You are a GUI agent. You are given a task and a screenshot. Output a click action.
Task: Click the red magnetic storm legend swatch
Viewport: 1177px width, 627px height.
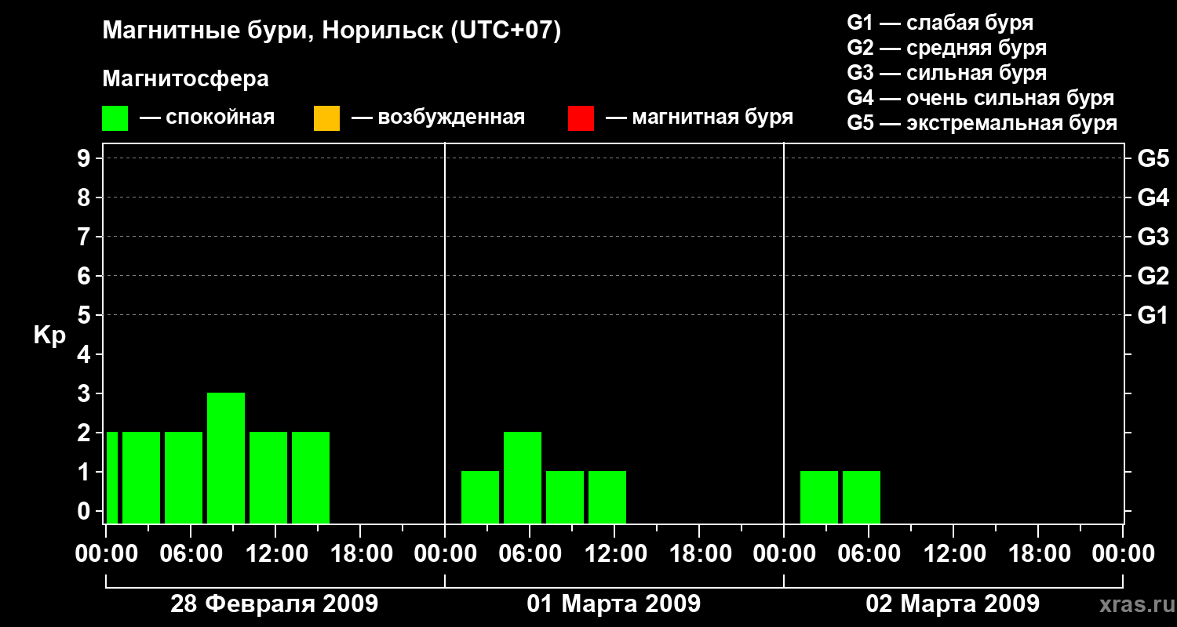tap(581, 118)
